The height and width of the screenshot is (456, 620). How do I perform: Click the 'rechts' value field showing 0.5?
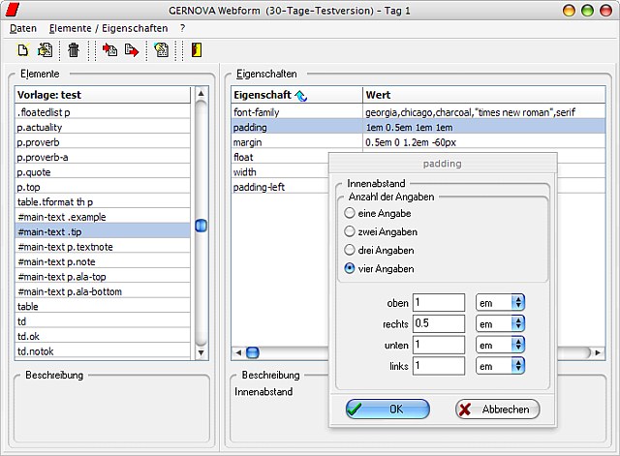(439, 323)
